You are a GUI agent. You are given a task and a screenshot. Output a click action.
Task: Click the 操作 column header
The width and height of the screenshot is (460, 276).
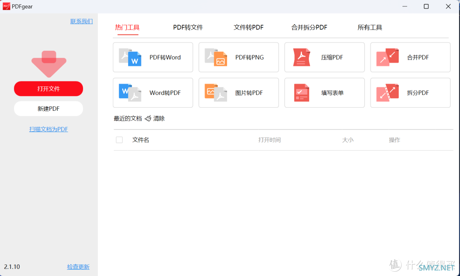click(394, 140)
